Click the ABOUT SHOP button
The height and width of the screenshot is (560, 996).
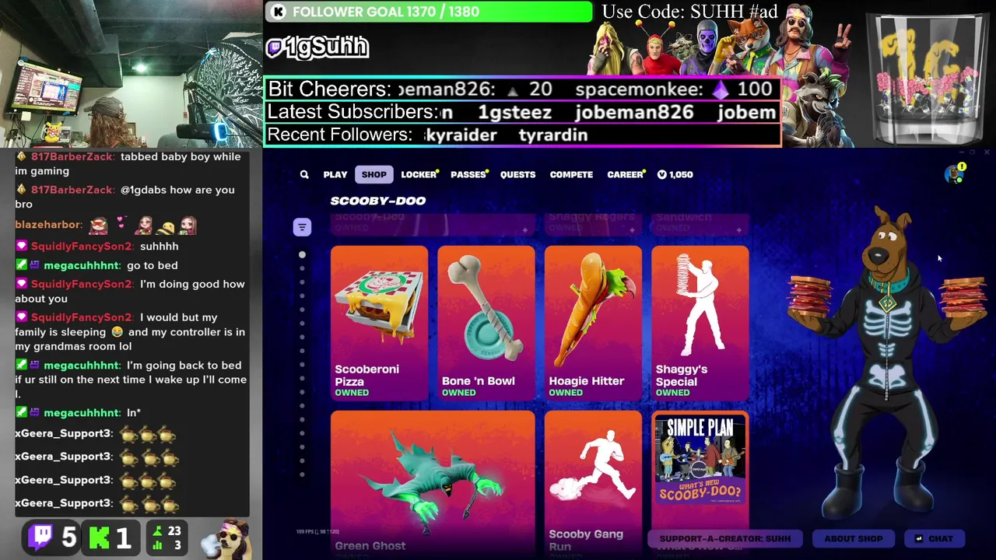pos(854,538)
